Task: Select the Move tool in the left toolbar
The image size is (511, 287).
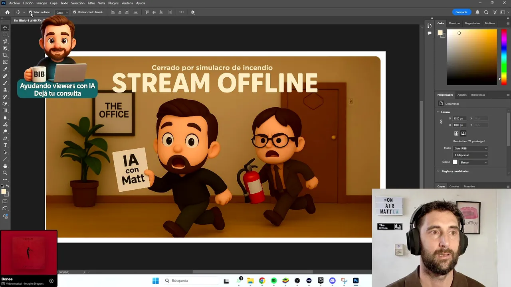Action: (5, 28)
